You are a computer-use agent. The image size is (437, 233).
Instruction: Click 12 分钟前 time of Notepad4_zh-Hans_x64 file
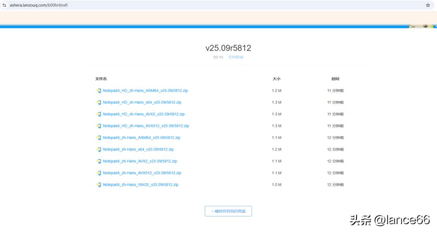click(x=335, y=149)
